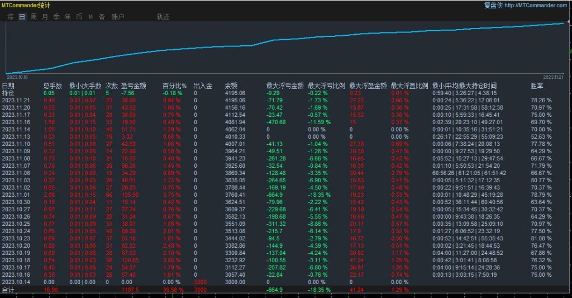The image size is (572, 298).
Task: Select the 2023.11.16 row date
Action: point(15,122)
